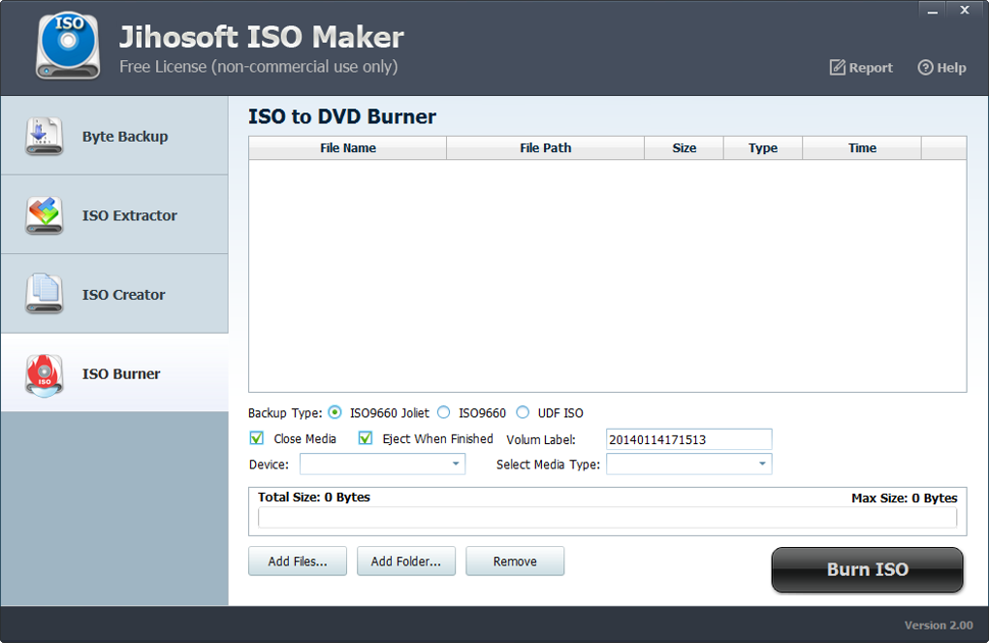Switch to ISO Extractor tab
Viewport: 989px width, 643px height.
pyautogui.click(x=114, y=215)
